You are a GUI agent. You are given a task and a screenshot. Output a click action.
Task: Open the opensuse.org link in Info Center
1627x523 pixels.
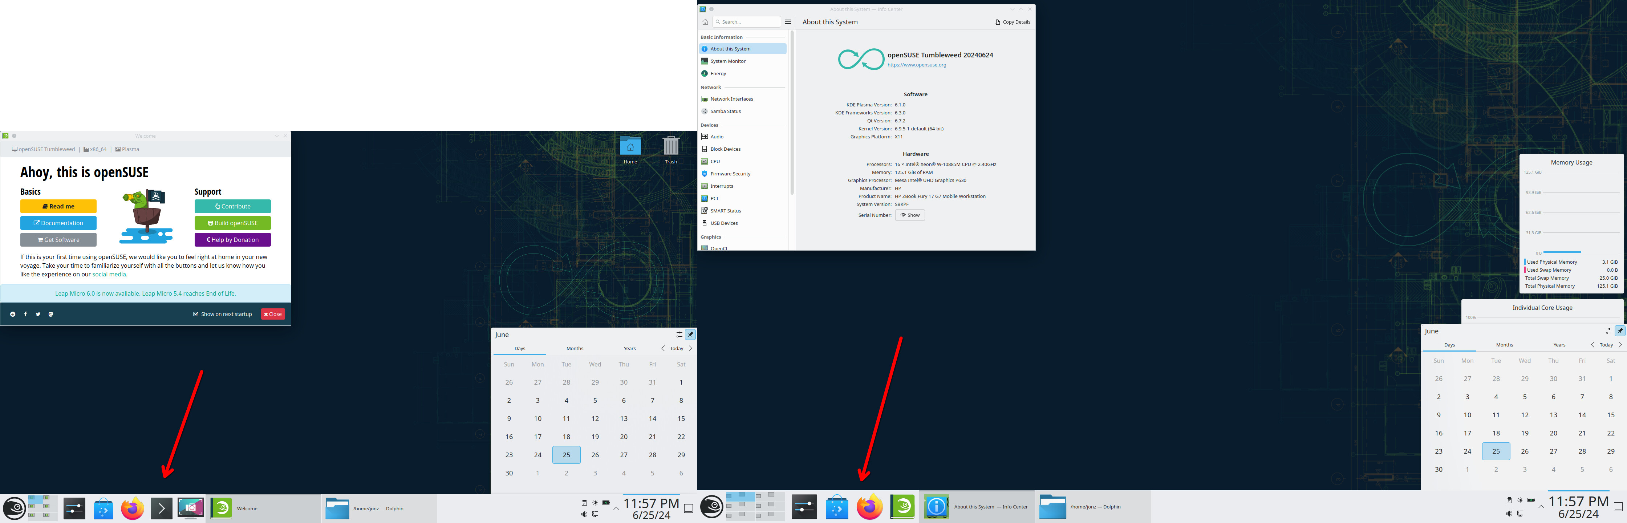tap(916, 65)
